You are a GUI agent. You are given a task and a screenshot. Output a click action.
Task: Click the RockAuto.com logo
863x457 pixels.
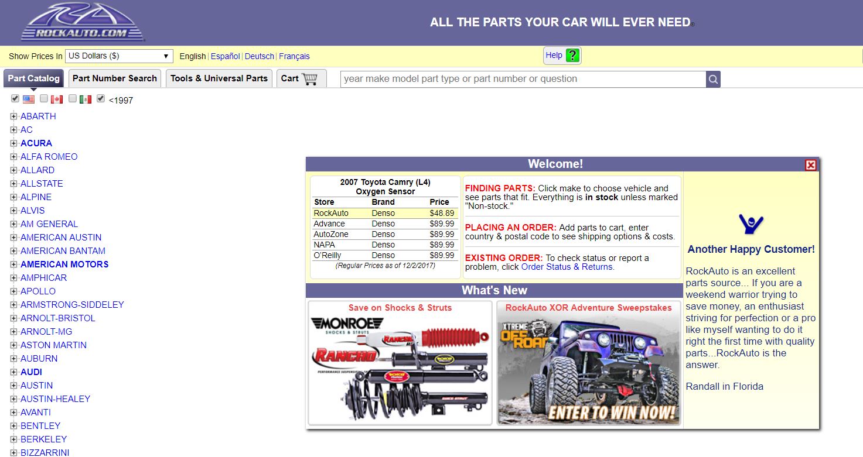[x=83, y=22]
